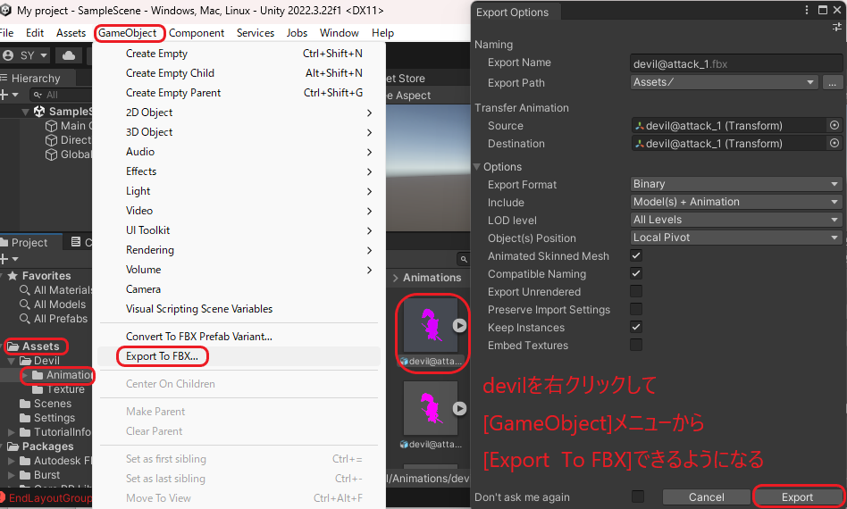Click the Scenes folder icon

click(25, 404)
